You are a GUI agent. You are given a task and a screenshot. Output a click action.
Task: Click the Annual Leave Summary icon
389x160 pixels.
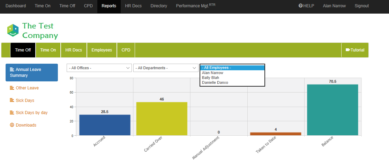(12, 70)
